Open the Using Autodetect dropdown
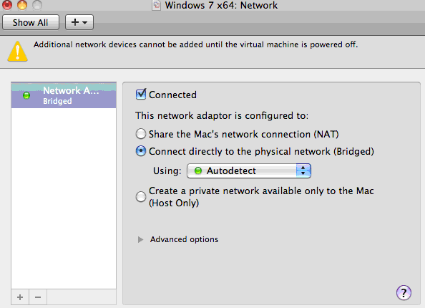Screen dimensions: 425x308 249,170
